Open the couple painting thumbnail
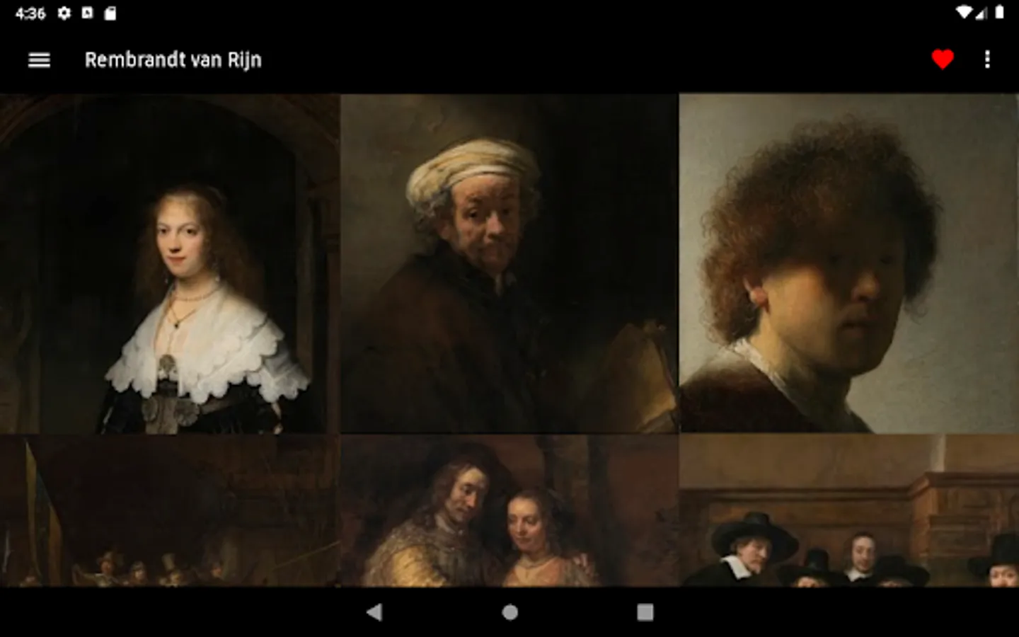Image resolution: width=1019 pixels, height=637 pixels. 509,510
